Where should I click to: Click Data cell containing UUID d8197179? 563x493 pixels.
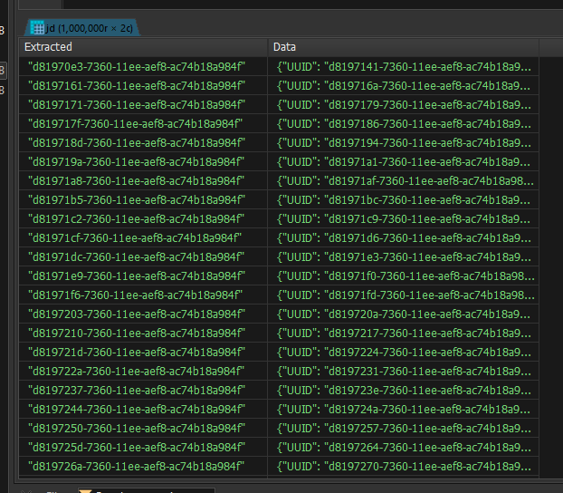(404, 105)
